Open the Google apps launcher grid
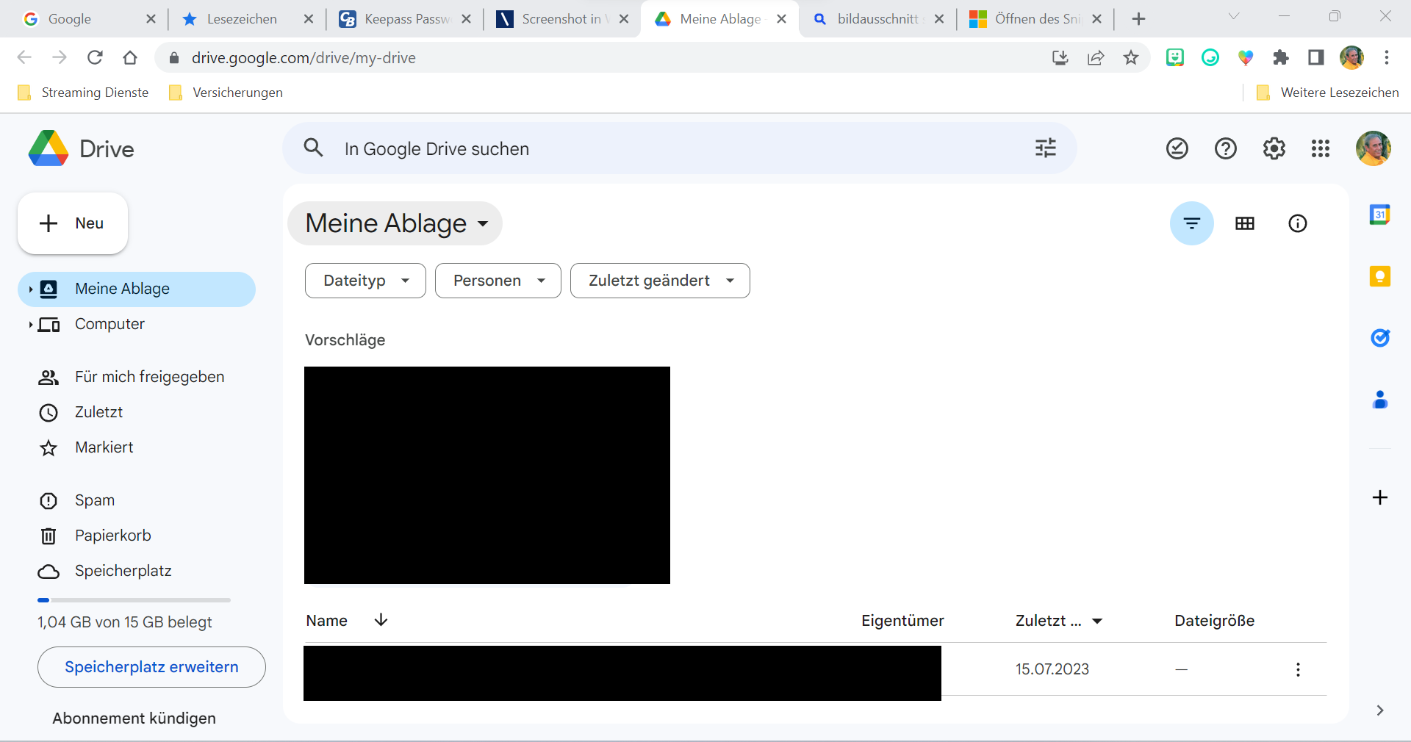The height and width of the screenshot is (742, 1411). pyautogui.click(x=1320, y=148)
